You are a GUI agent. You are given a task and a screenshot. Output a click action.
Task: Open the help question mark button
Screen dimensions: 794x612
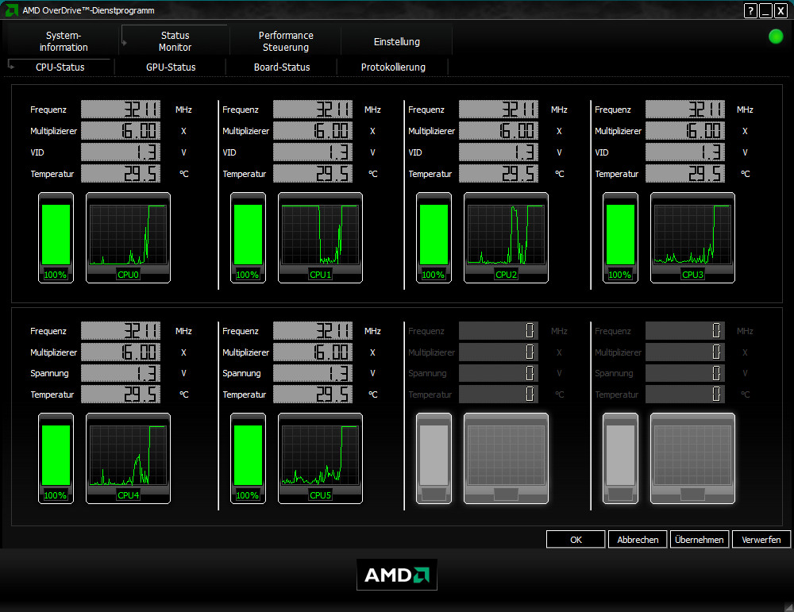pyautogui.click(x=750, y=10)
